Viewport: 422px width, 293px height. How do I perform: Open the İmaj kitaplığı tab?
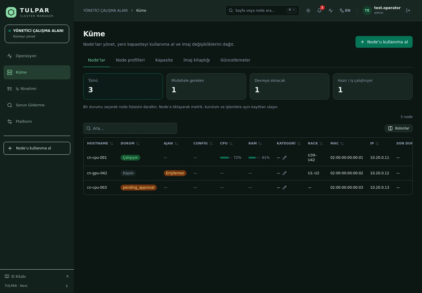[x=197, y=60]
